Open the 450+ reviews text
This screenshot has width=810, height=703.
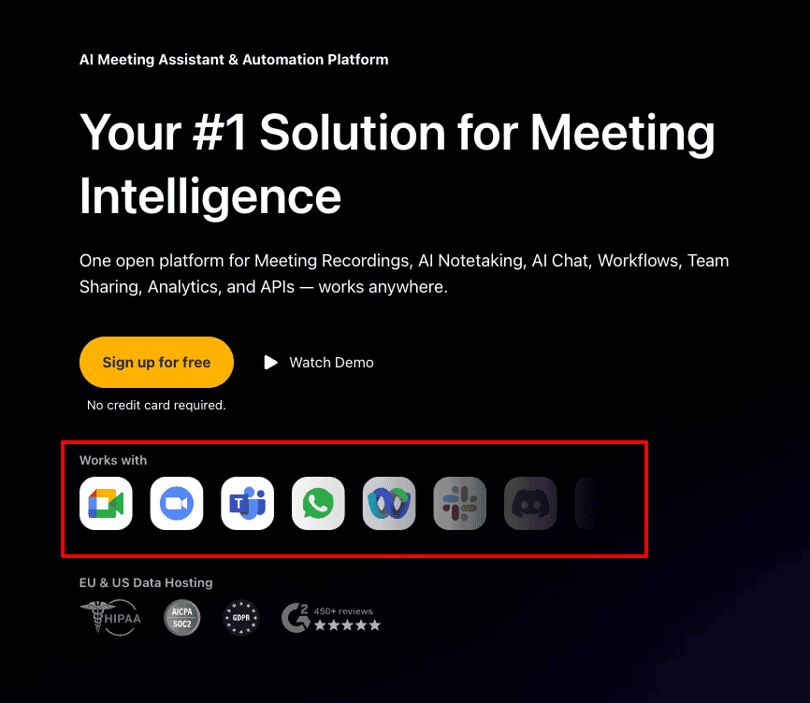tap(343, 611)
